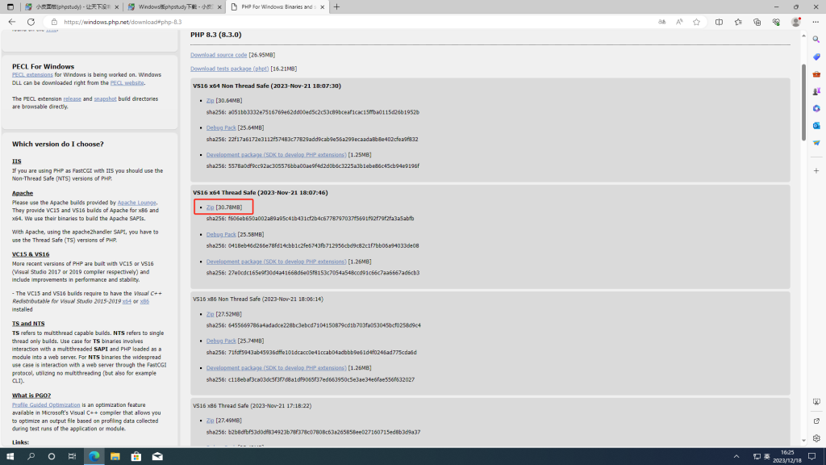826x465 pixels.
Task: Download VS16 x64 Non Thread Safe Zip
Action: [211, 101]
